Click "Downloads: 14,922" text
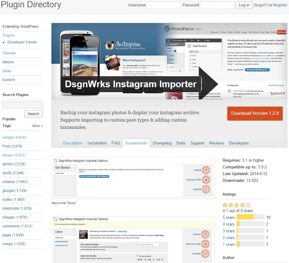 point(240,180)
